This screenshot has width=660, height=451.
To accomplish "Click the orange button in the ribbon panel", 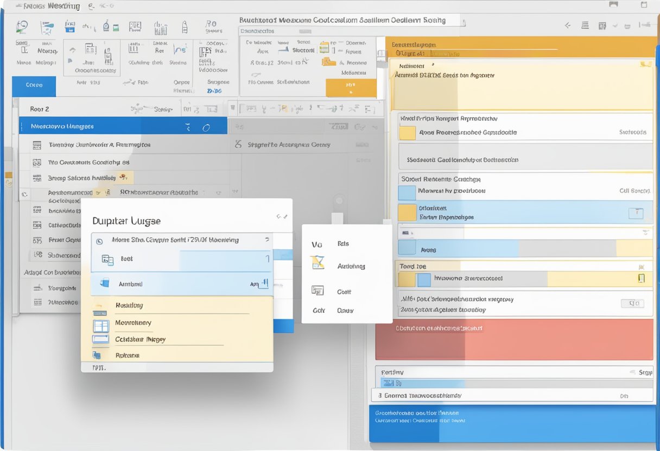I will point(351,87).
